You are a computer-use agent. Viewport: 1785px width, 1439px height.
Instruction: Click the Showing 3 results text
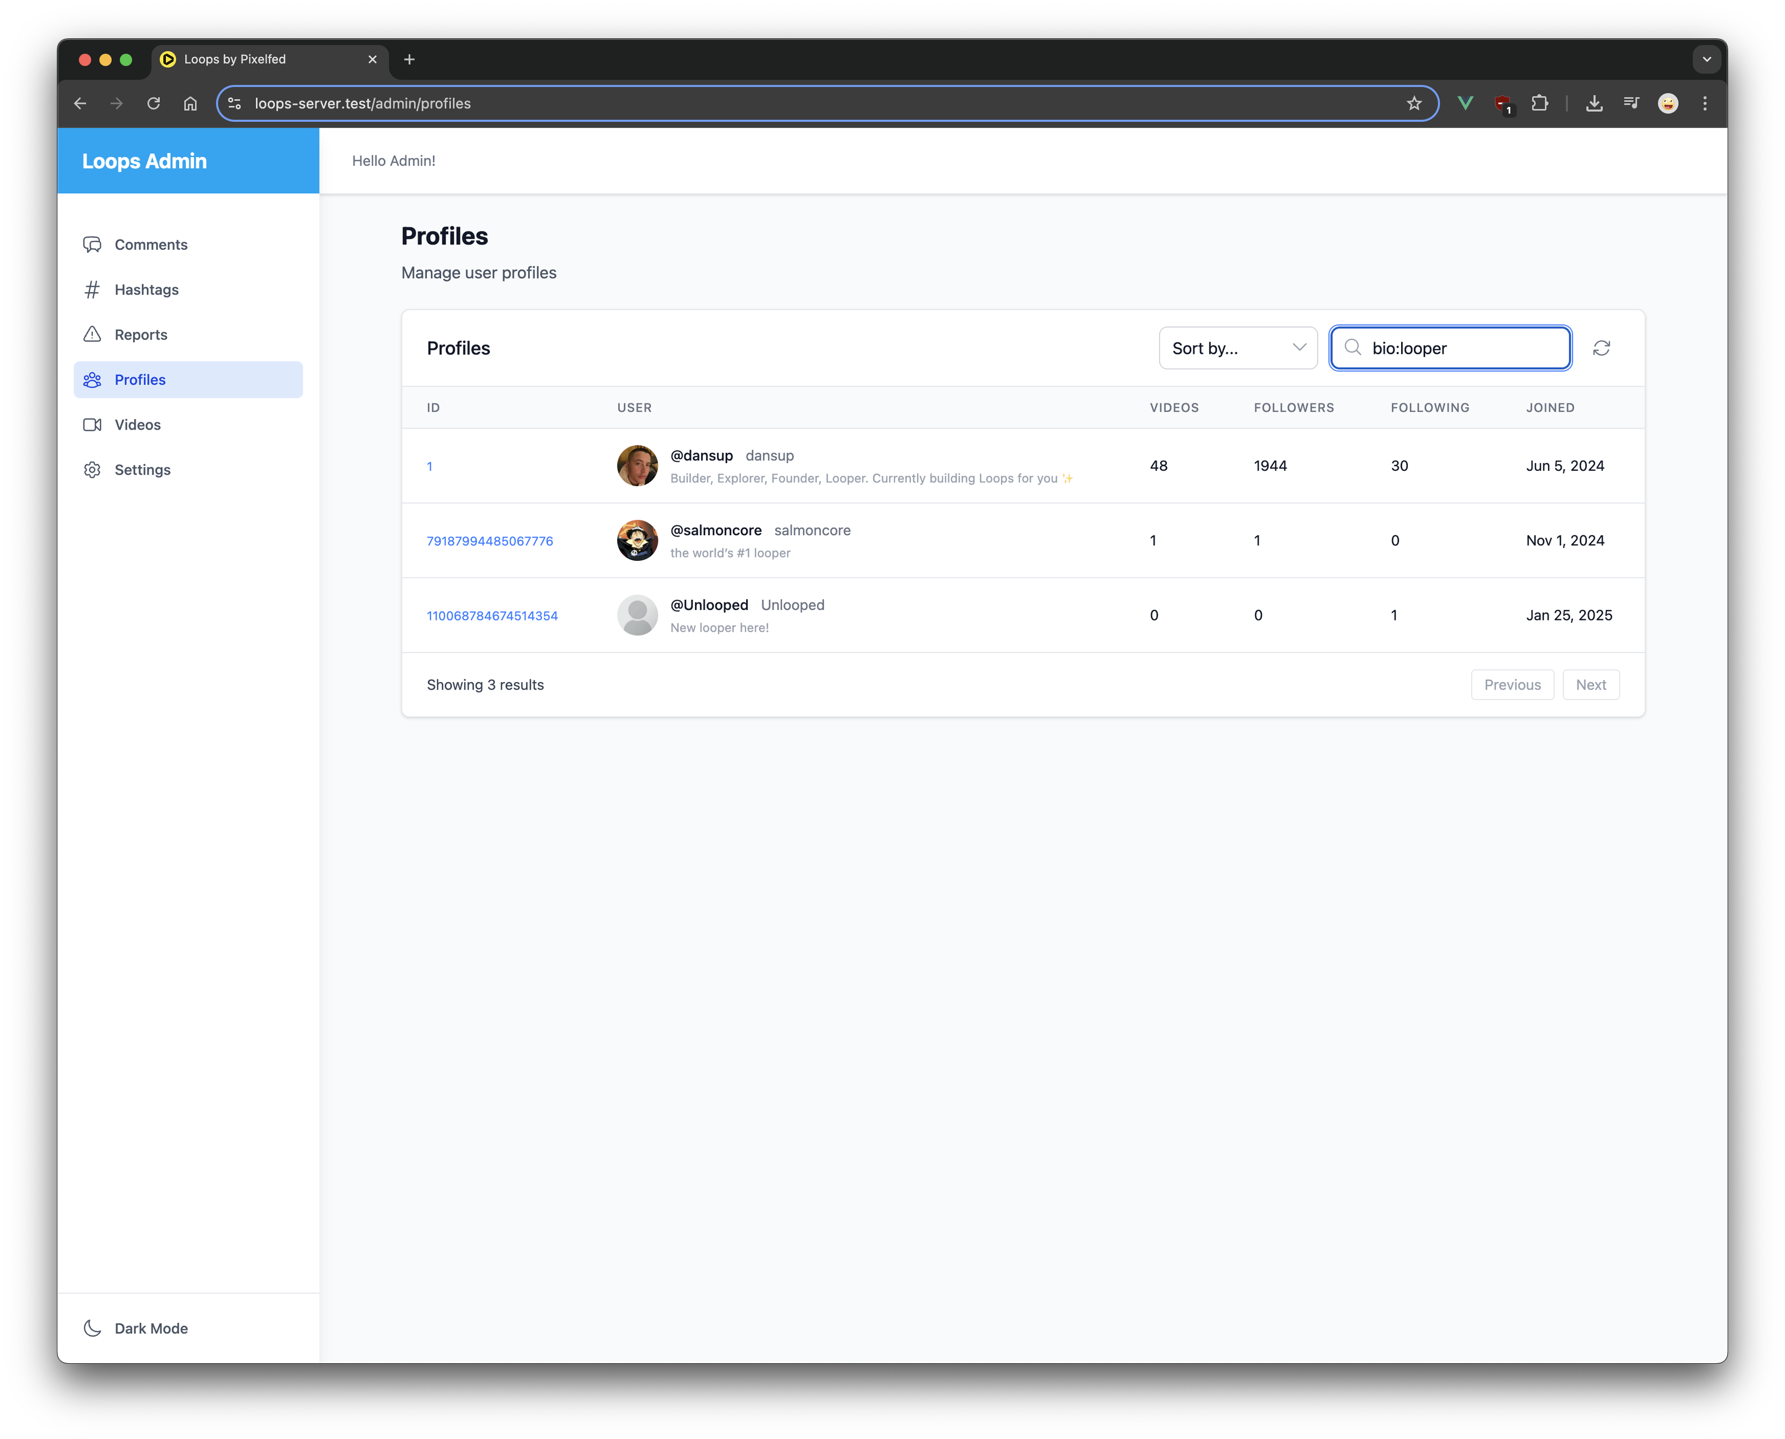[x=485, y=684]
